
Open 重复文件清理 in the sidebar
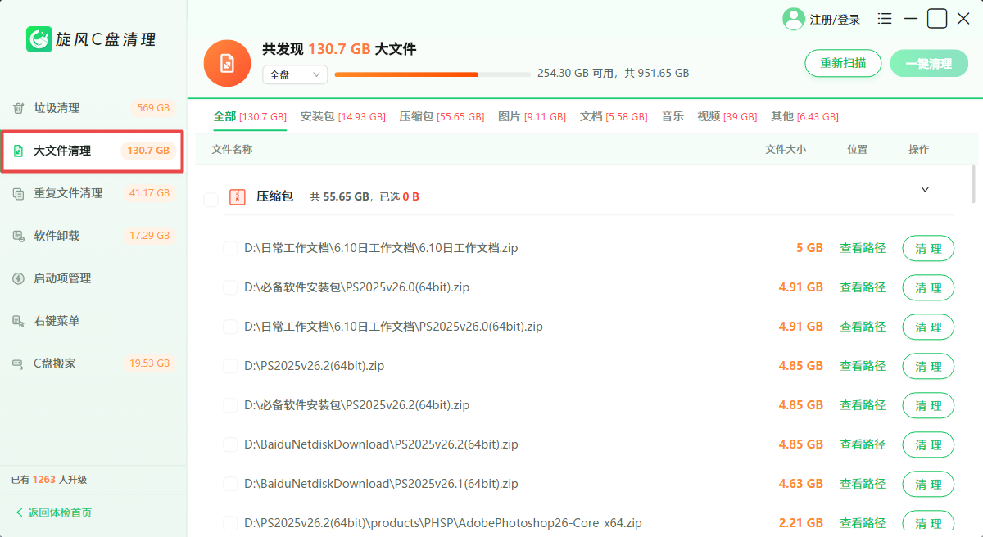[93, 193]
